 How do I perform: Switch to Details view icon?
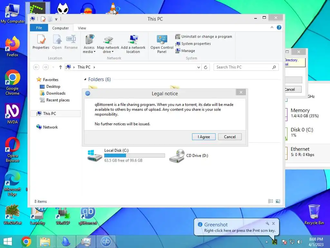click(x=270, y=201)
